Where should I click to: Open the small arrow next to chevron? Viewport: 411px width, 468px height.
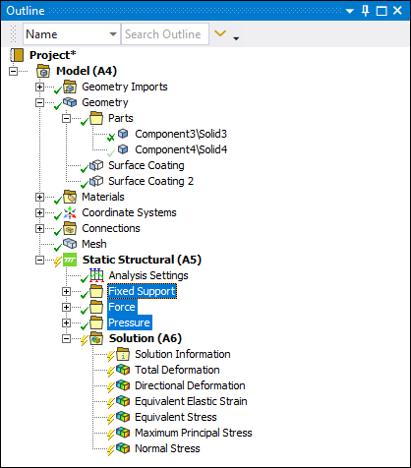tap(236, 38)
